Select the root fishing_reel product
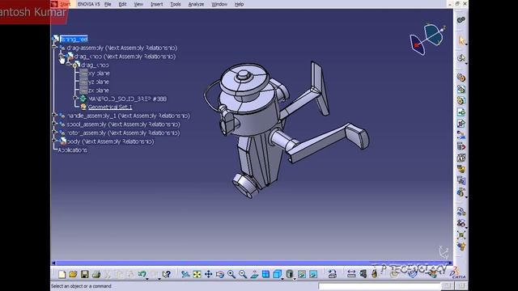Viewport: 518px width, 291px height. (x=74, y=39)
